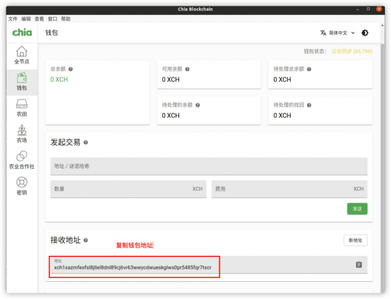Click the green 发送 send button
Viewport: 391px width, 299px height.
(x=357, y=209)
